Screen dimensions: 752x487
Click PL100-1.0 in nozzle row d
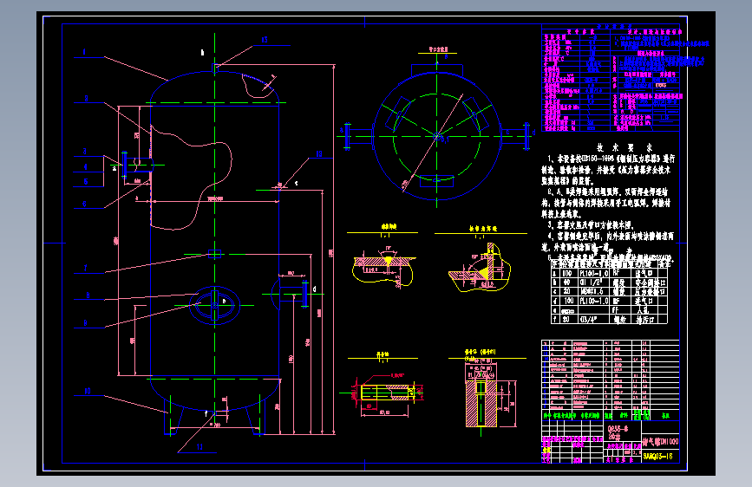593,301
